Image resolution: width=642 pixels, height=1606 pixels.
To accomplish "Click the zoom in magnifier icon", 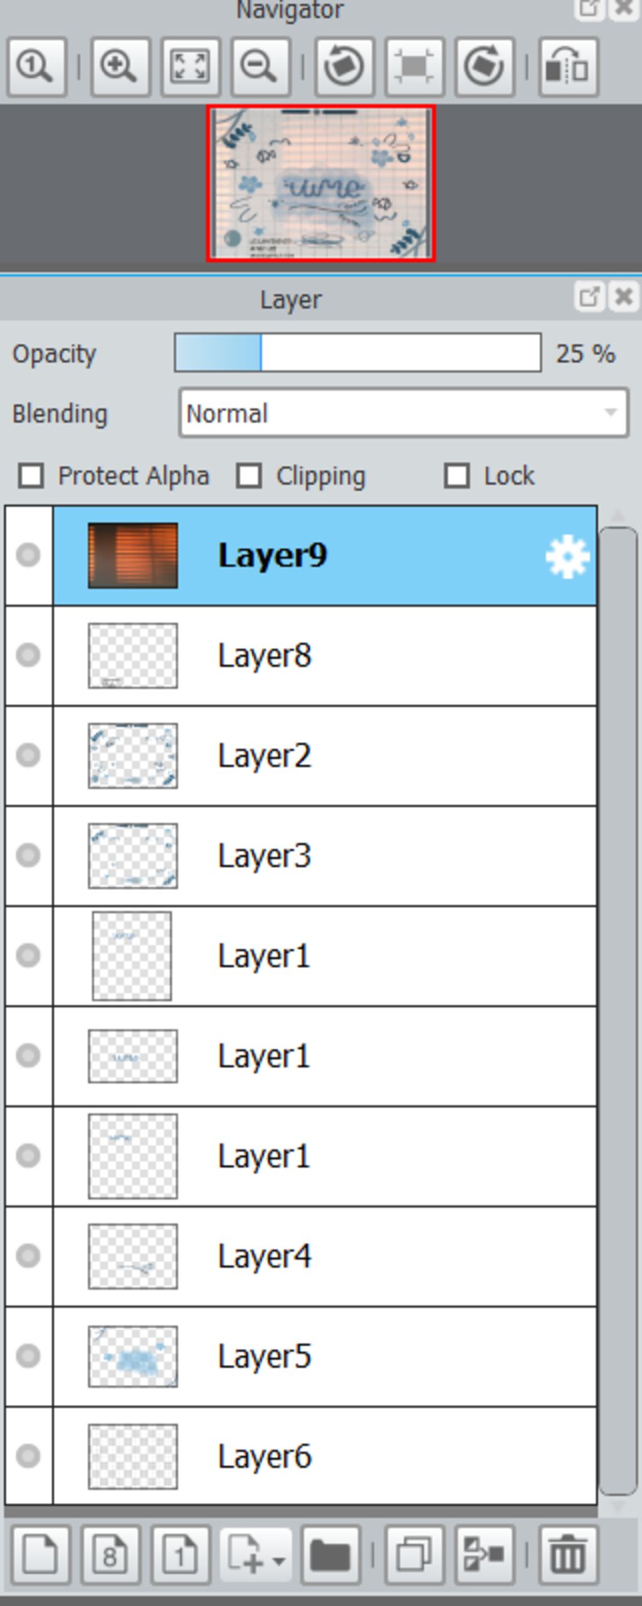I will pos(120,67).
